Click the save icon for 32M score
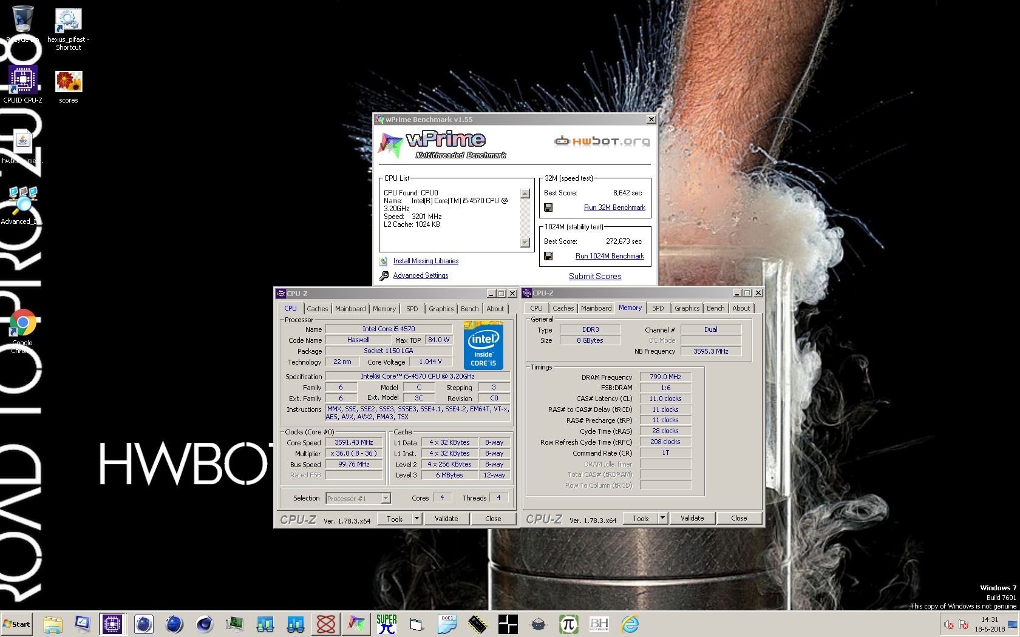1020x637 pixels. coord(548,207)
